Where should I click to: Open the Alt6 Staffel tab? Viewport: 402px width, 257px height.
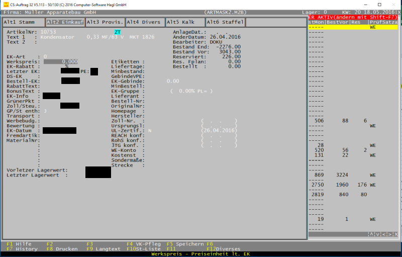click(x=225, y=22)
